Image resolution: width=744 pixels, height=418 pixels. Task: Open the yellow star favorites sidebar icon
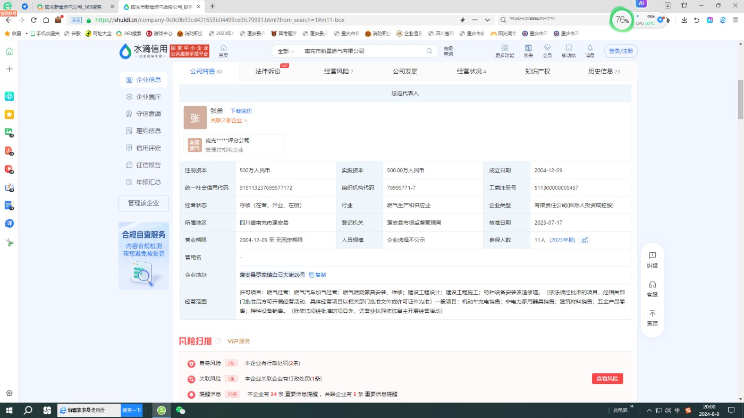tap(9, 114)
